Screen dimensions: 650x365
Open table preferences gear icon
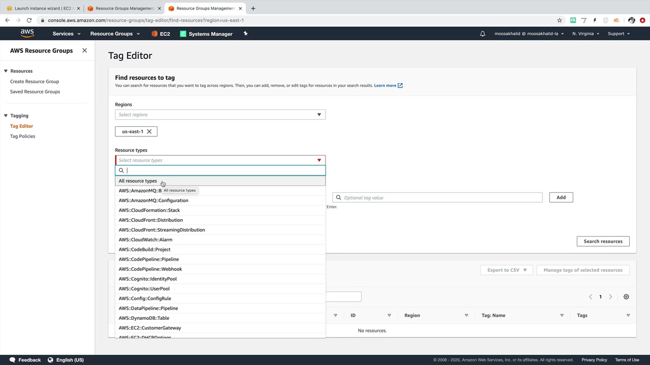(626, 297)
